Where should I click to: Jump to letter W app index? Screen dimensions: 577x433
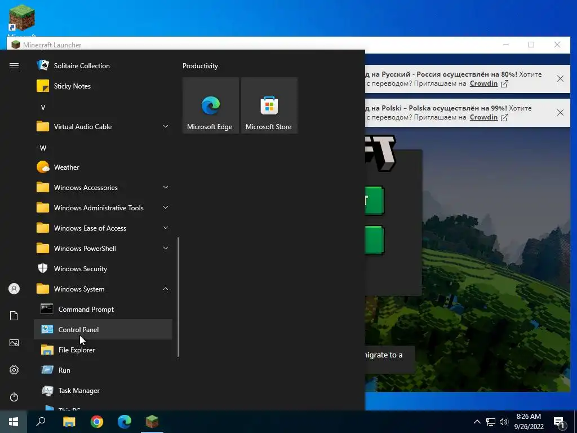(43, 148)
